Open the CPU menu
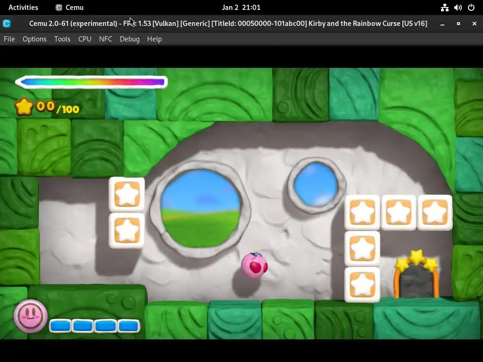Screen dimensions: 483x362 tap(85, 39)
